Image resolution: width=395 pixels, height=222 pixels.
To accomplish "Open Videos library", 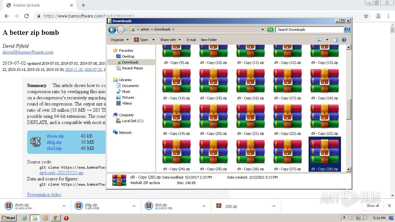I will tap(127, 103).
